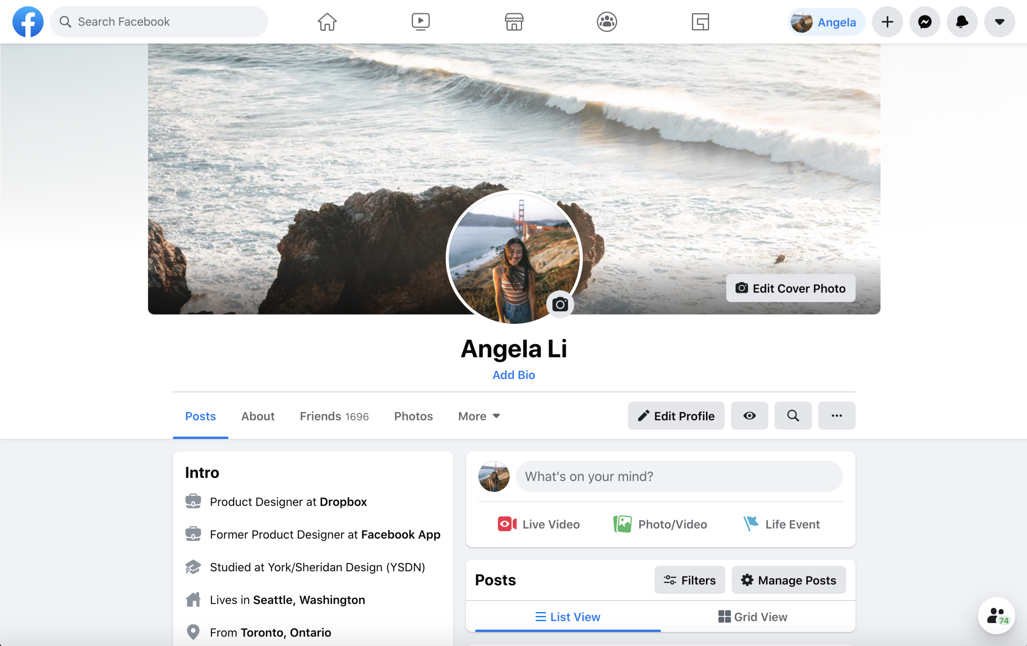Expand the More dropdown
The height and width of the screenshot is (646, 1027).
click(479, 416)
